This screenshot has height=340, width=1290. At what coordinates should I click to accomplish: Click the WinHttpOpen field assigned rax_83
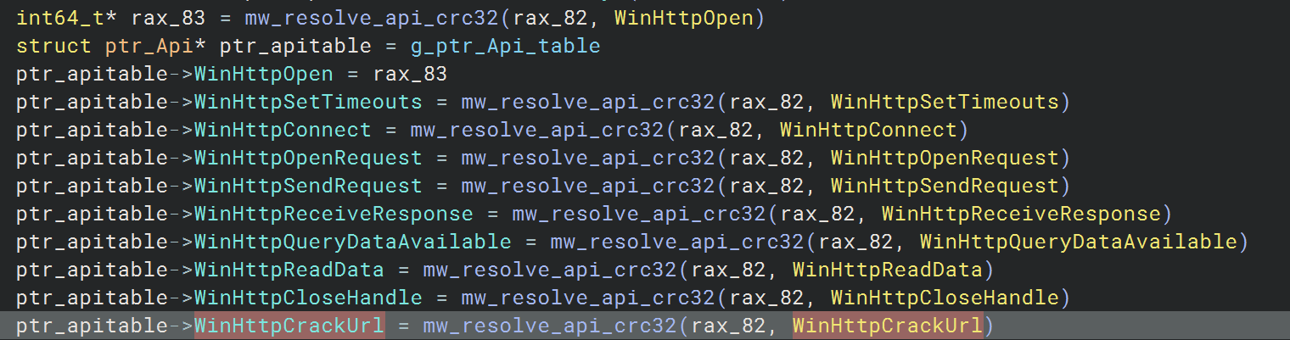pyautogui.click(x=264, y=74)
